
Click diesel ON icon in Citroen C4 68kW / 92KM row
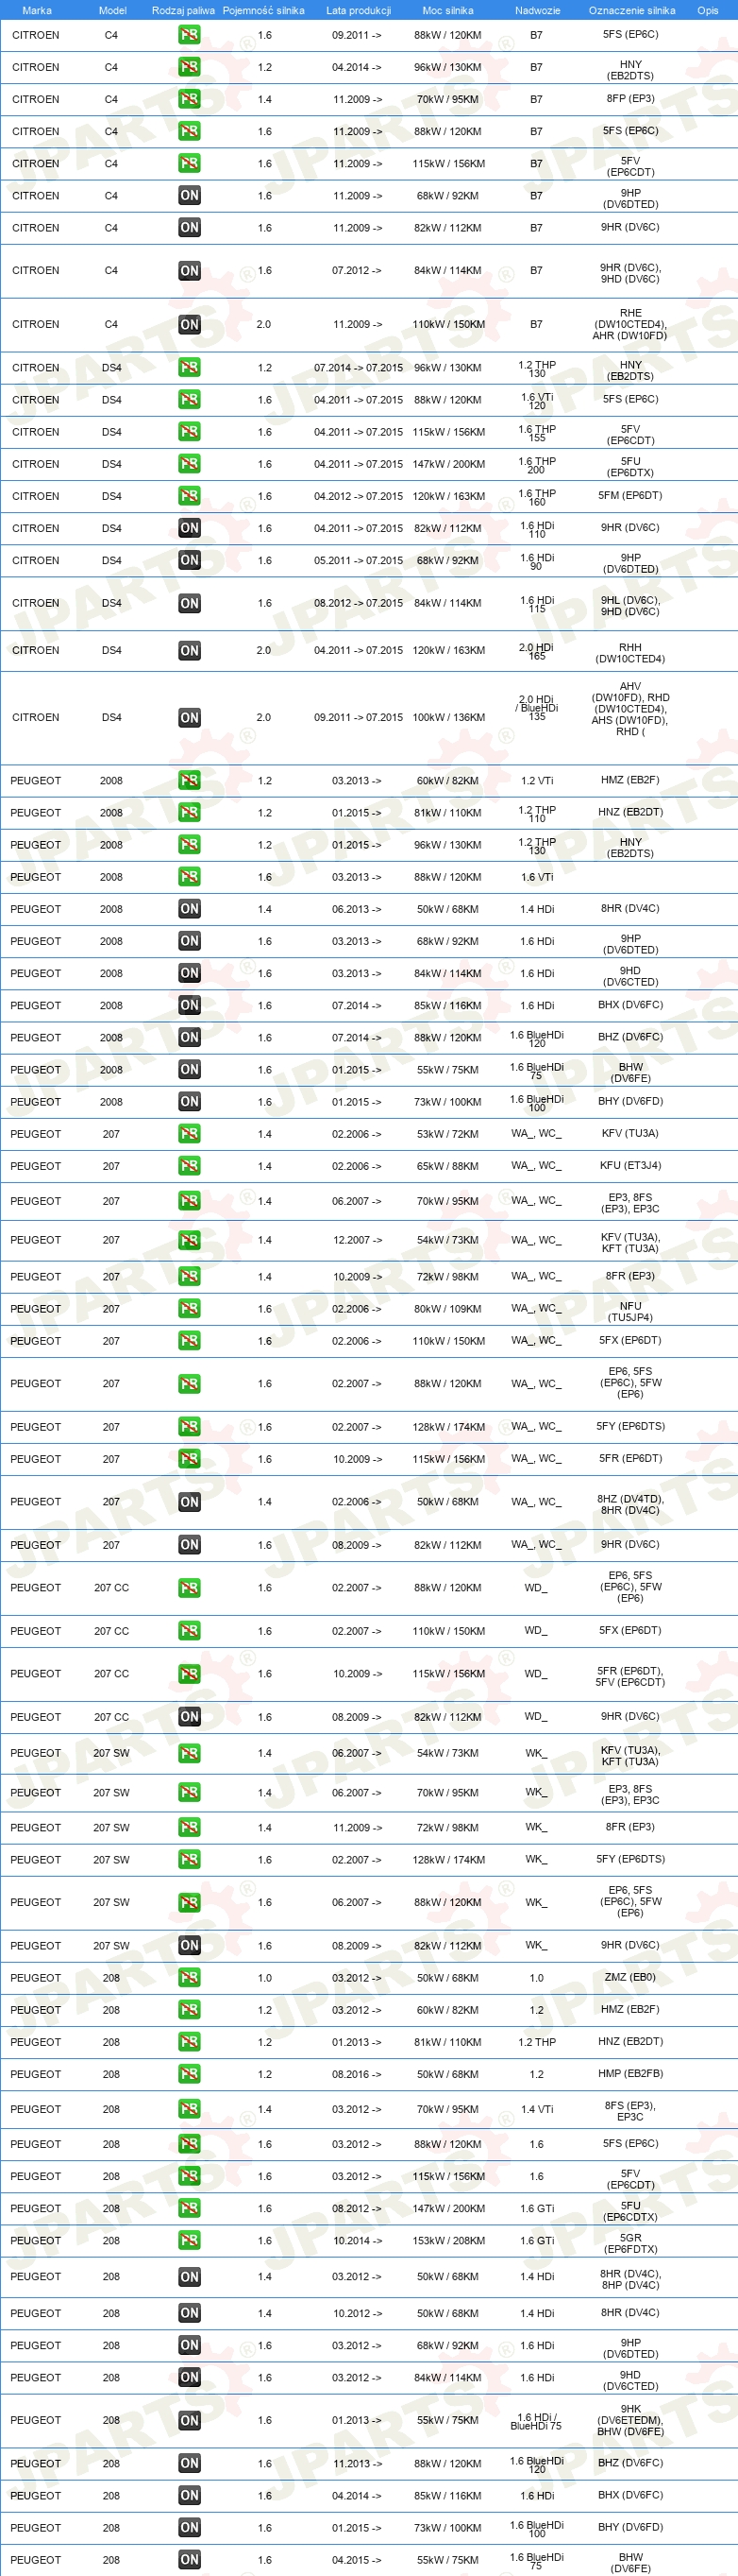pyautogui.click(x=189, y=195)
